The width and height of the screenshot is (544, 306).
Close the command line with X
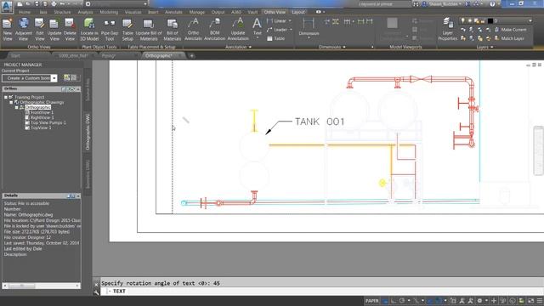pyautogui.click(x=96, y=284)
